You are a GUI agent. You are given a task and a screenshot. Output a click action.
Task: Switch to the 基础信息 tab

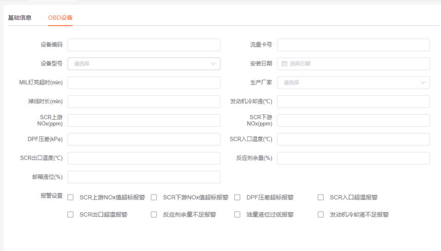[19, 17]
